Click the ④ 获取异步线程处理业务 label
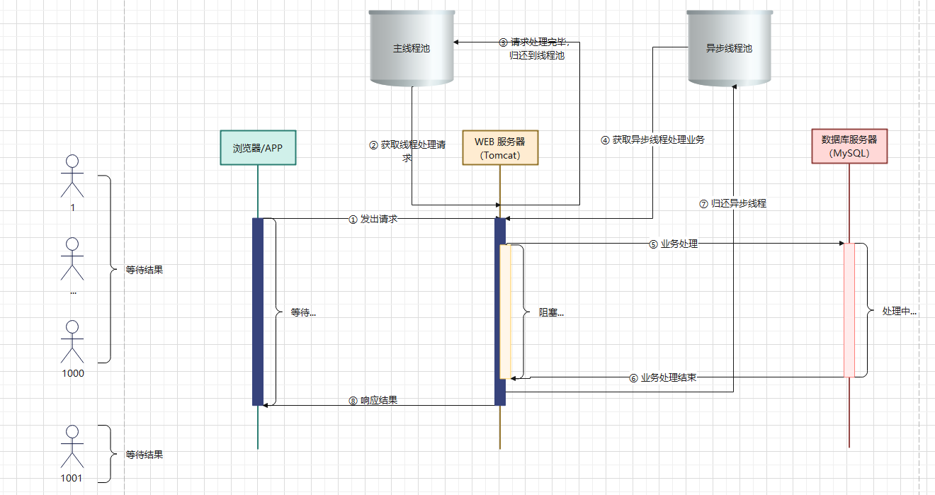 click(652, 140)
